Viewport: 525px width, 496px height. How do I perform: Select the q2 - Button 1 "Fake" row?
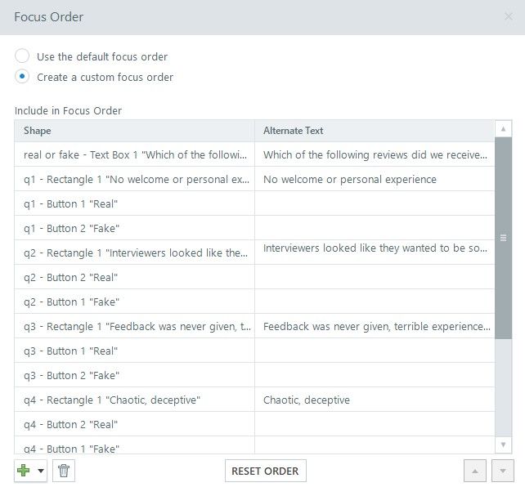tap(134, 302)
